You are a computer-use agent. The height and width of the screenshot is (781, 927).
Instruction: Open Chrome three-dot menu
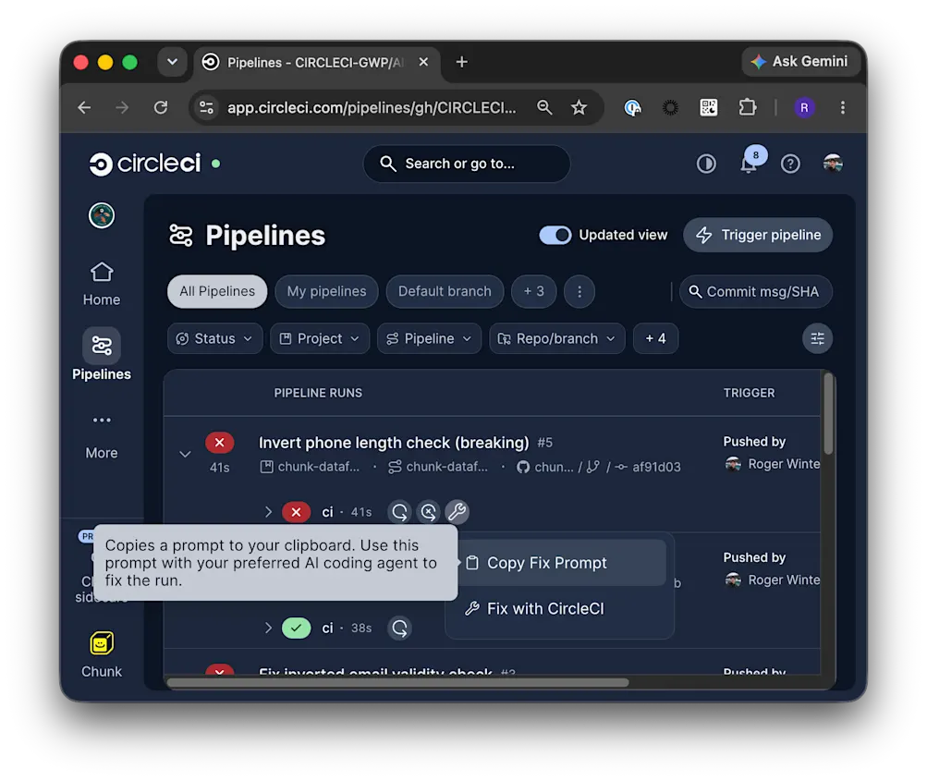843,107
